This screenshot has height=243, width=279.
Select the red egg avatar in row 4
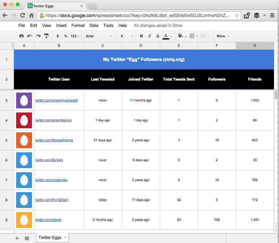(x=24, y=120)
